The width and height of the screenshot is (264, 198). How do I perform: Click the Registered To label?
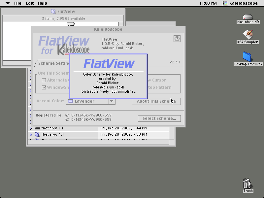point(49,115)
